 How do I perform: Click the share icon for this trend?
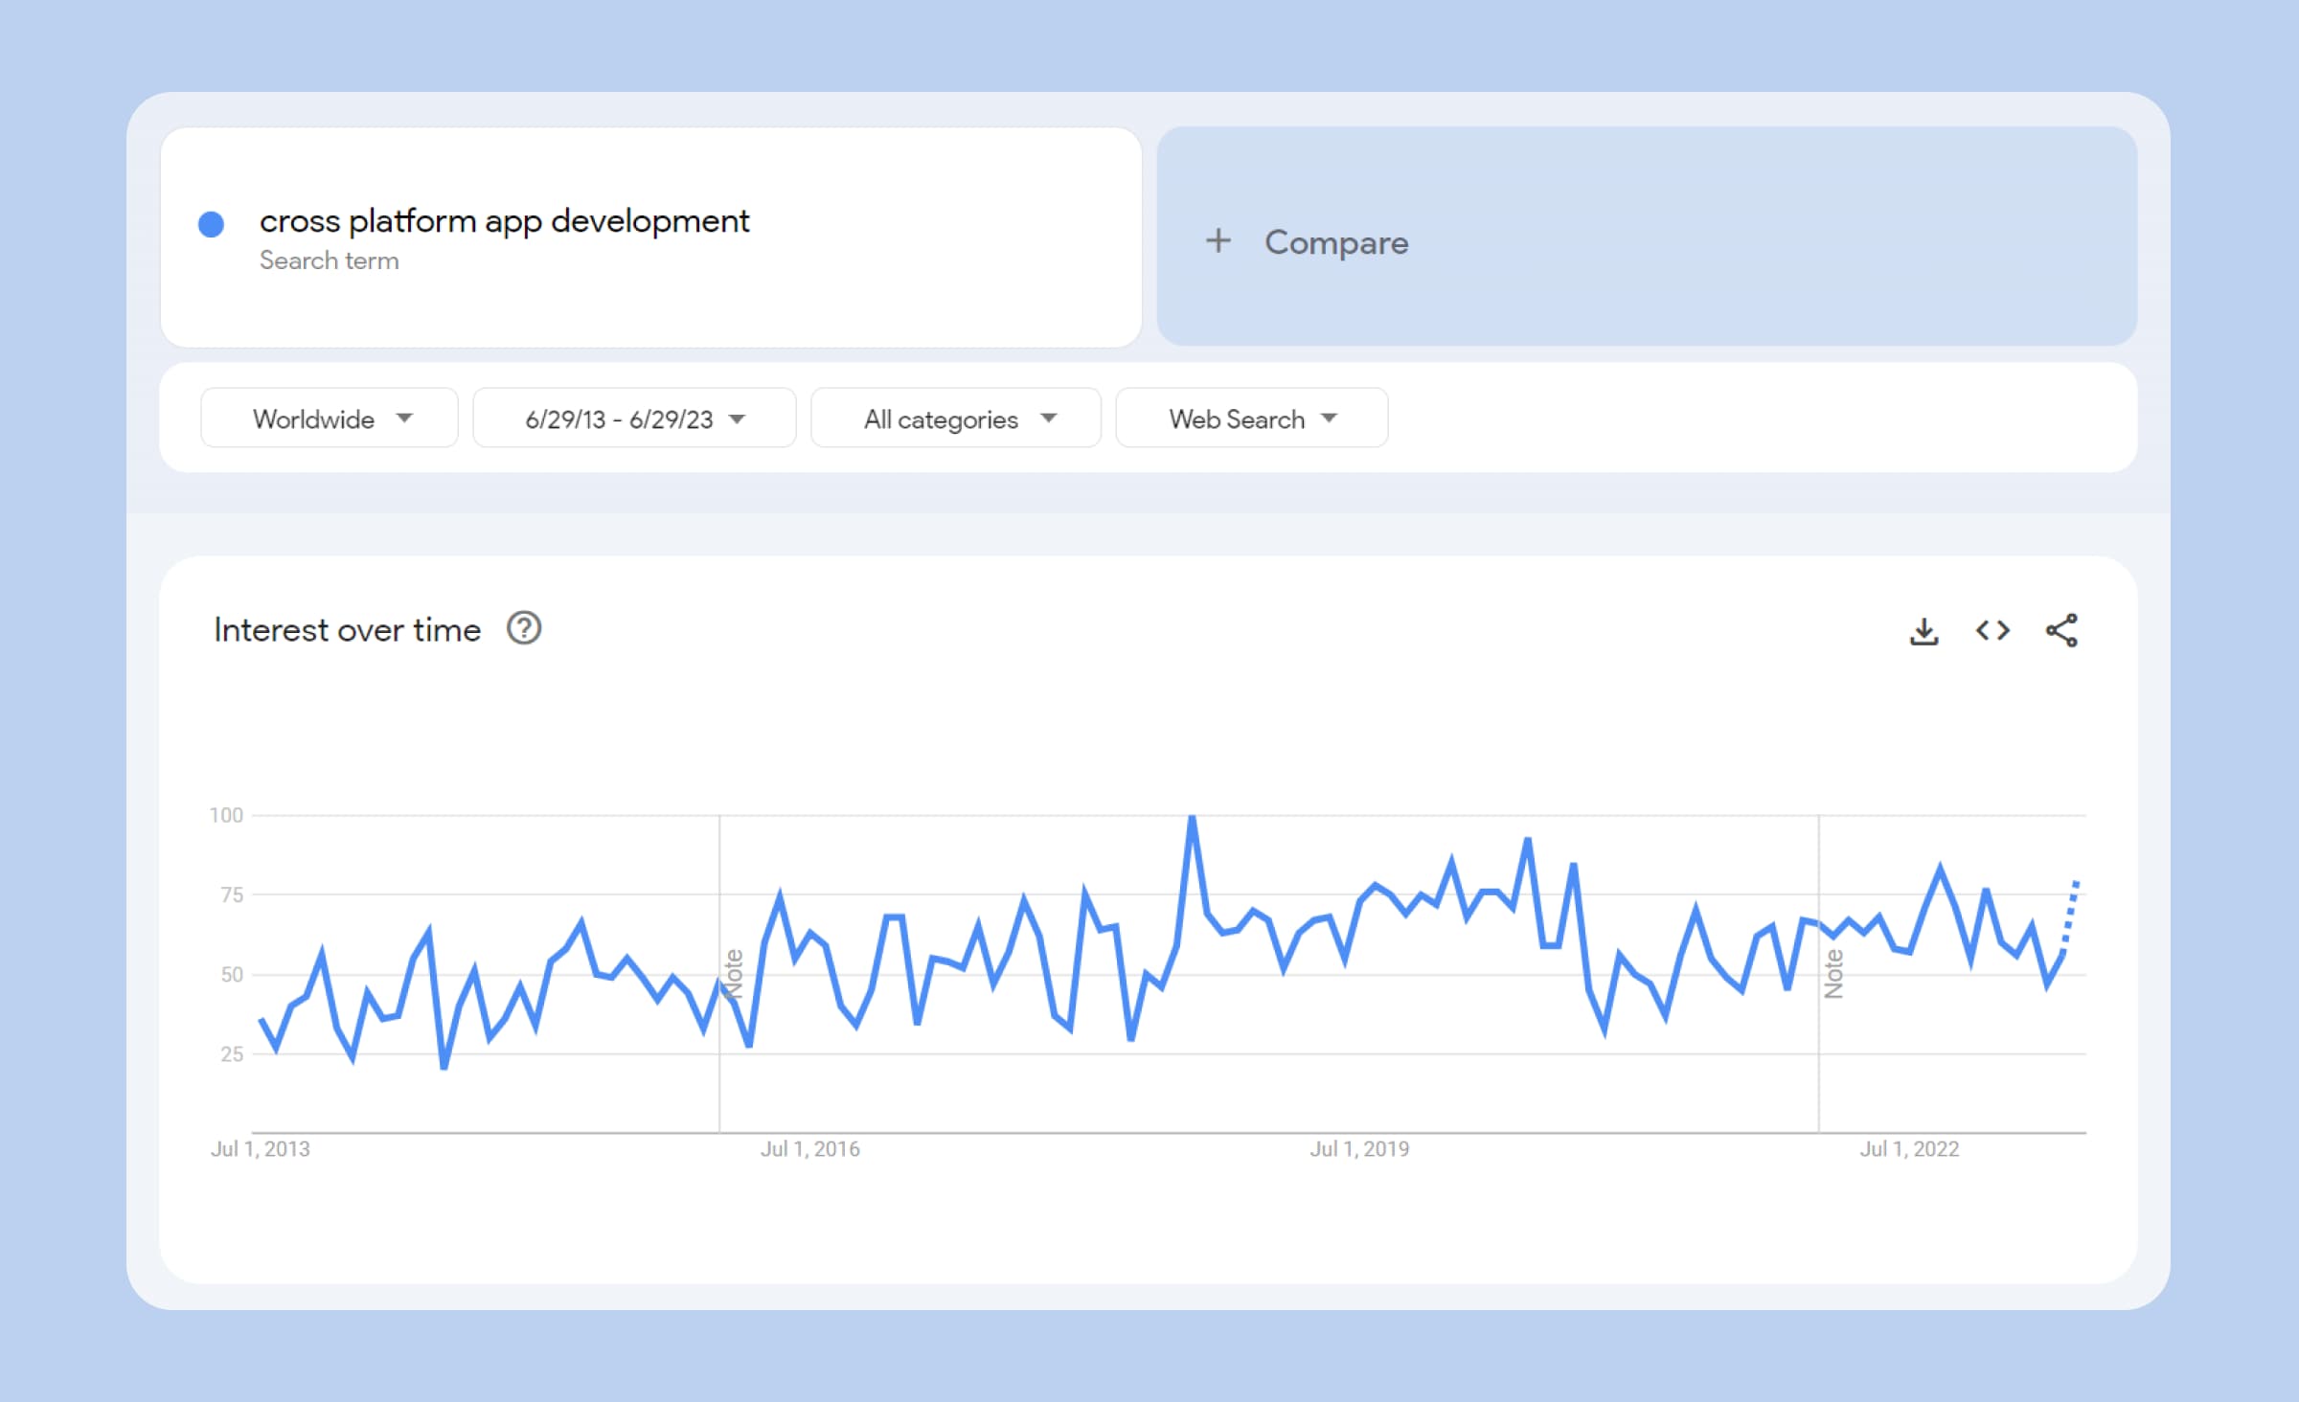tap(2064, 630)
